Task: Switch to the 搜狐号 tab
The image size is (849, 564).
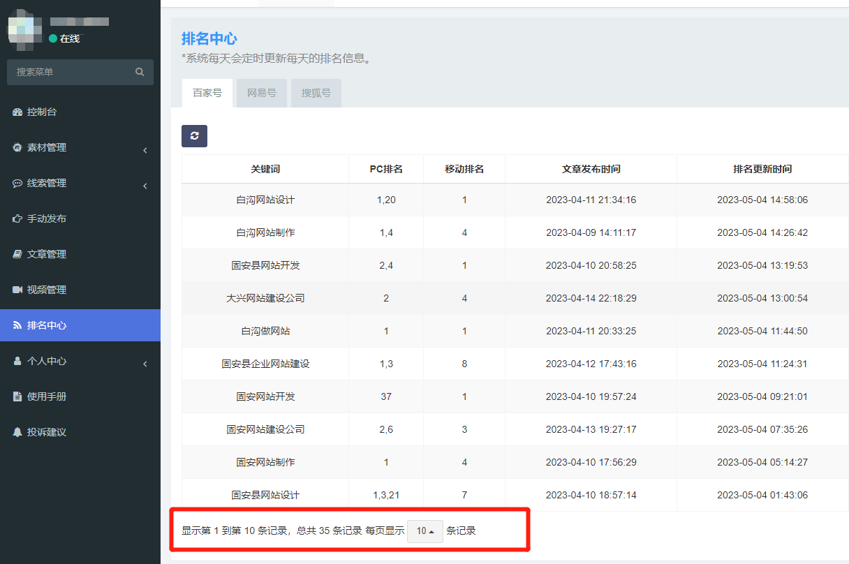Action: click(316, 93)
